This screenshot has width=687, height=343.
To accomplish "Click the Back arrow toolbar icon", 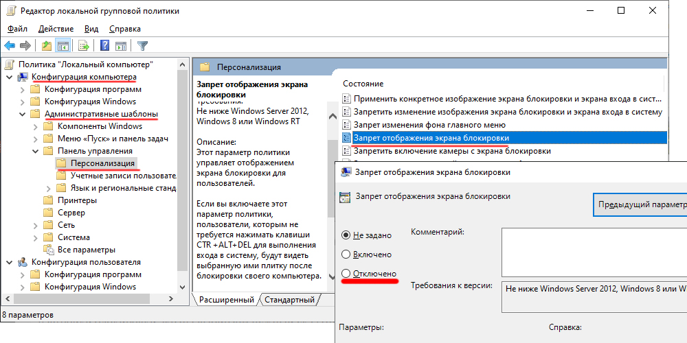I will (10, 46).
